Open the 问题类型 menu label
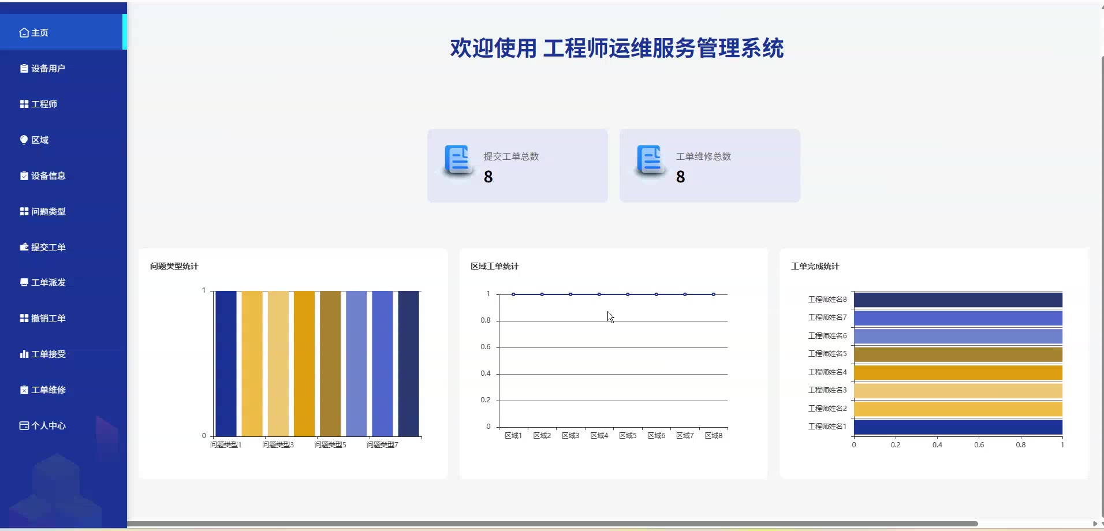The image size is (1104, 531). pos(49,212)
